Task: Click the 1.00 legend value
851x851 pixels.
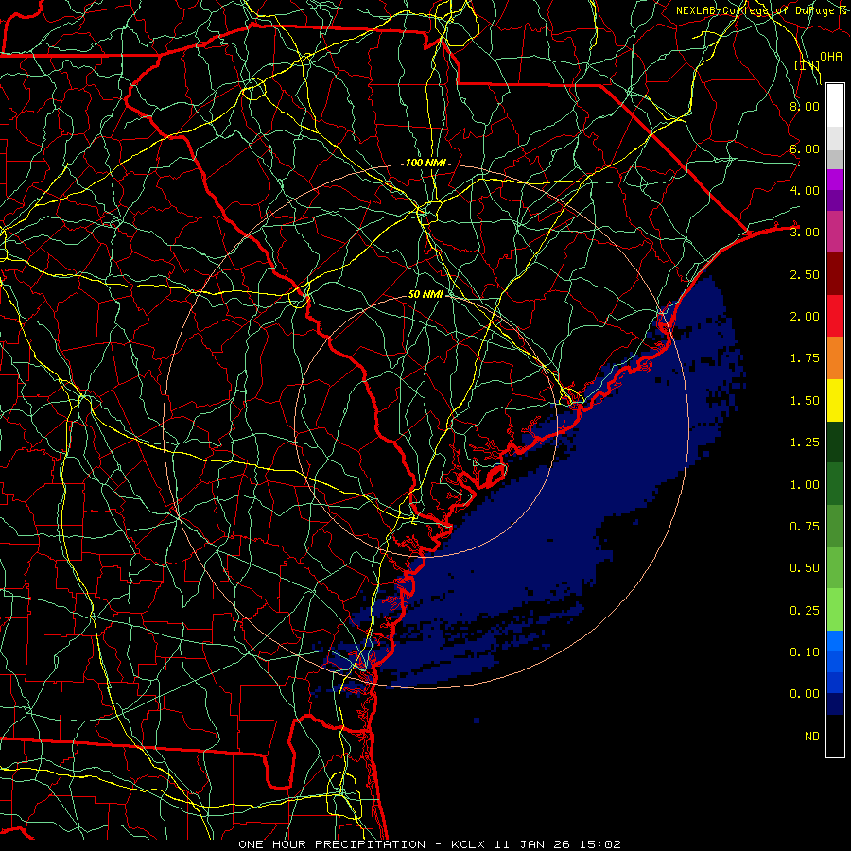Action: [805, 485]
